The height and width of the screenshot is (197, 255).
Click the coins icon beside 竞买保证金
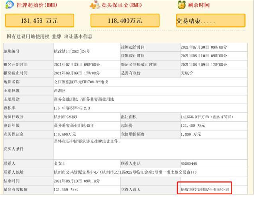point(95,5)
